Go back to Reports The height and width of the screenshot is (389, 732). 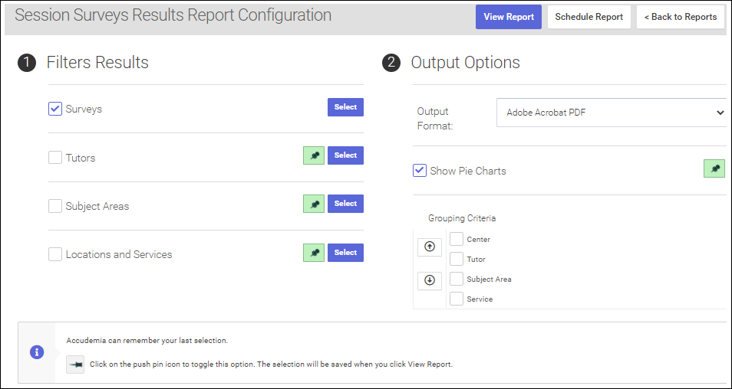tap(681, 17)
